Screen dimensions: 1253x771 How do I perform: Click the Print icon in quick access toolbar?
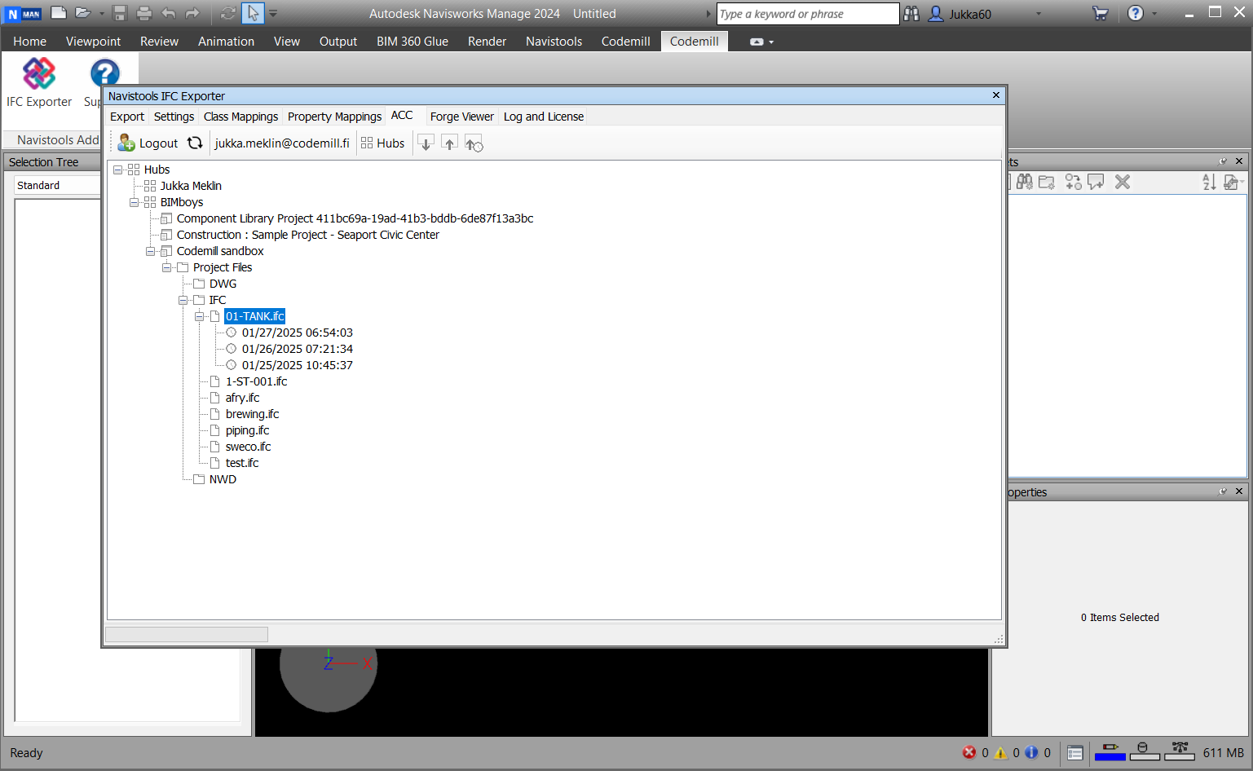tap(144, 13)
